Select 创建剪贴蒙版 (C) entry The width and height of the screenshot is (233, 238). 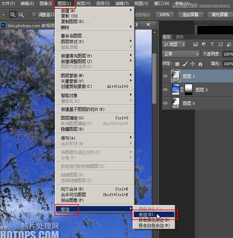95,86
